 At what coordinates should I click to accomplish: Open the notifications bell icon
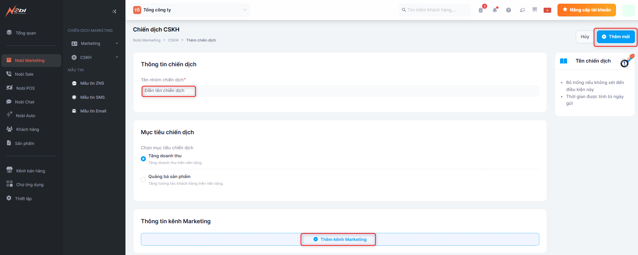pyautogui.click(x=495, y=10)
